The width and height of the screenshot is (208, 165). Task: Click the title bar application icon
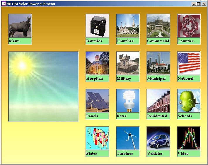[x=4, y=4]
